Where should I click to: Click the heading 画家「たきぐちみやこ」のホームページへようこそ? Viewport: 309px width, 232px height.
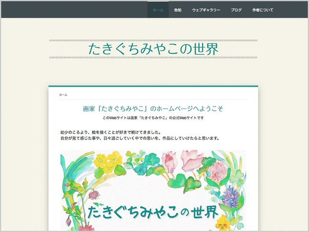tap(153, 108)
